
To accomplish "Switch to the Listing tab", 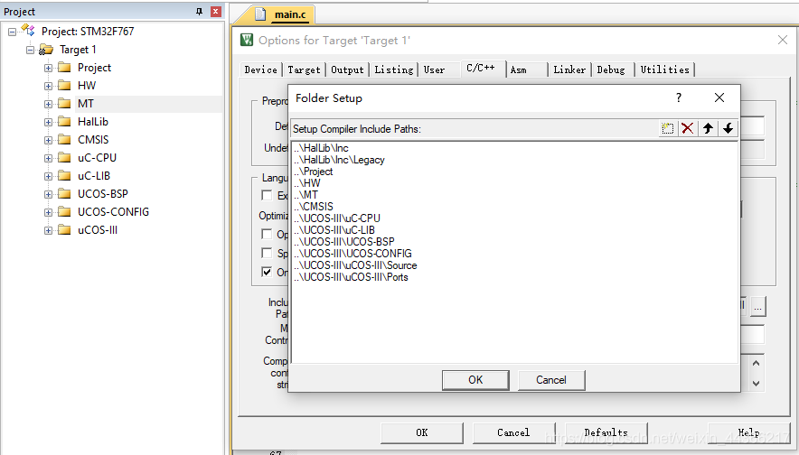I will [394, 70].
